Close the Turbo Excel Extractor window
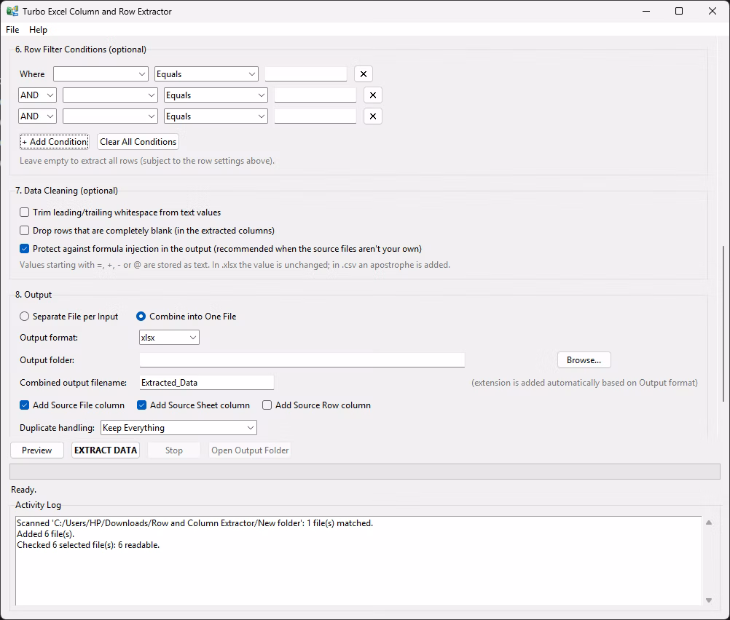The image size is (730, 620). point(713,11)
